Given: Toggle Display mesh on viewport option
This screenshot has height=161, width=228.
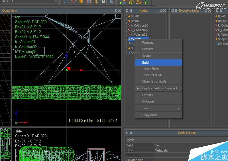Looking at the screenshot, I should coord(160,88).
